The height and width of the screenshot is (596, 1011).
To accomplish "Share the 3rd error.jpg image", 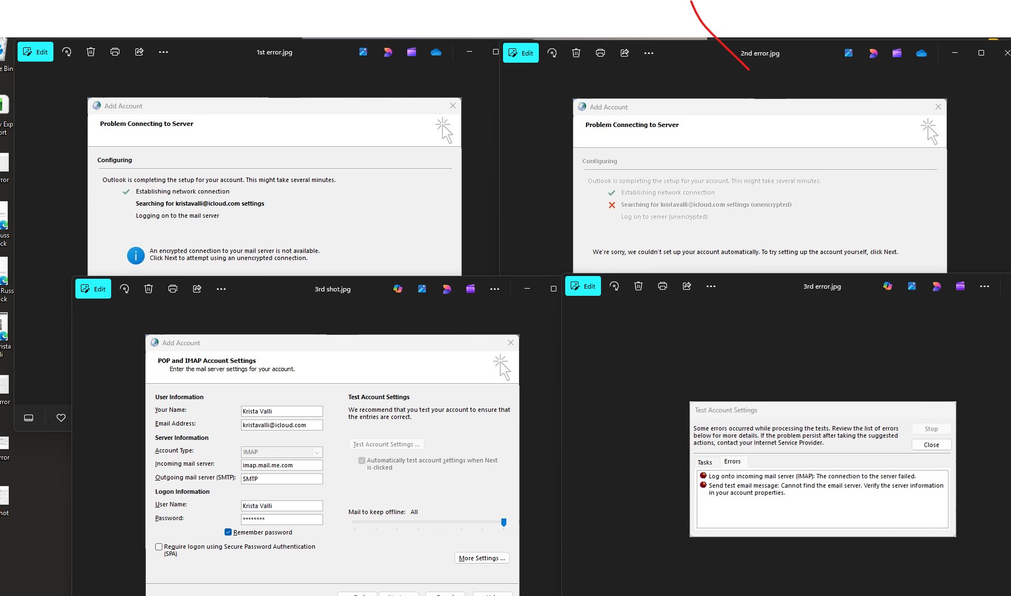I will click(687, 286).
